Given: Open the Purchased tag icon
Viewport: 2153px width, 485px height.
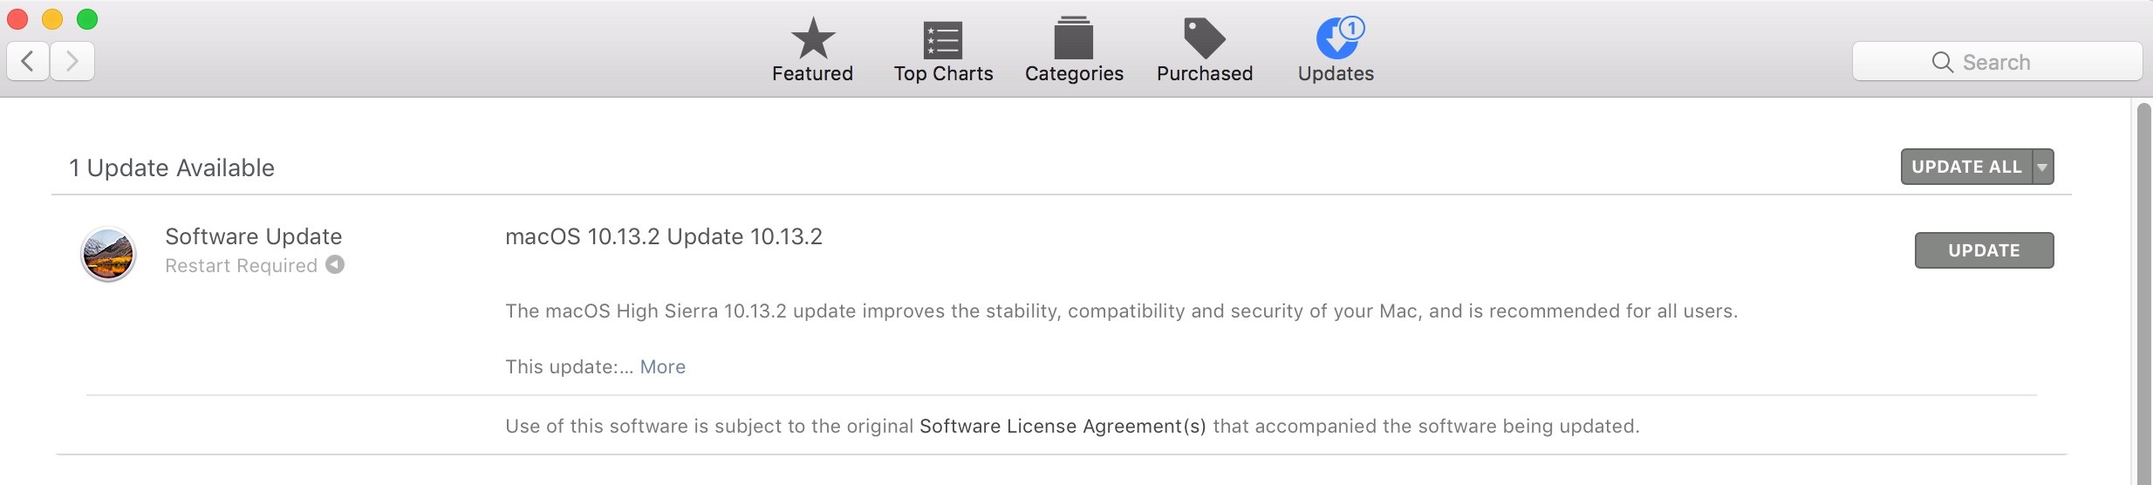Looking at the screenshot, I should [1204, 39].
